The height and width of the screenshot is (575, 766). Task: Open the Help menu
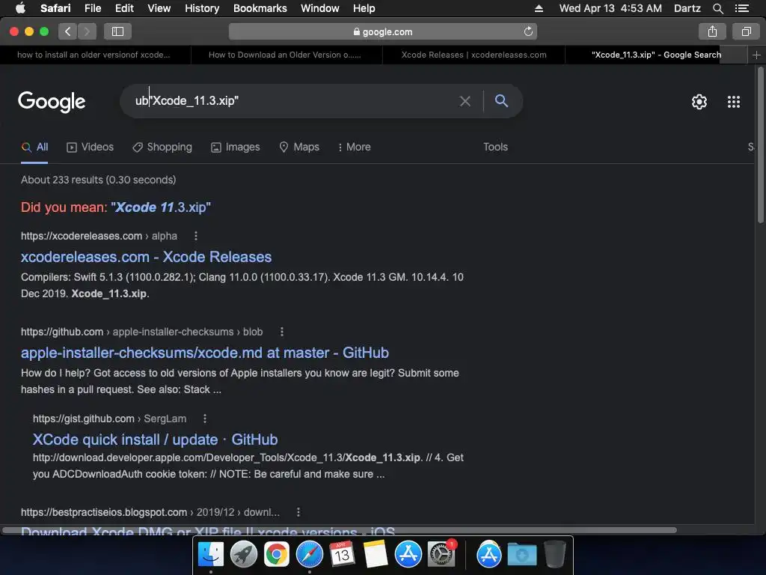(364, 8)
